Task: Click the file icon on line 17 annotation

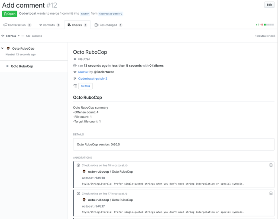Action: (271, 193)
